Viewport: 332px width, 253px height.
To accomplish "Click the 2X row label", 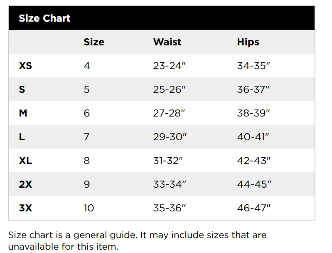I will click(25, 184).
